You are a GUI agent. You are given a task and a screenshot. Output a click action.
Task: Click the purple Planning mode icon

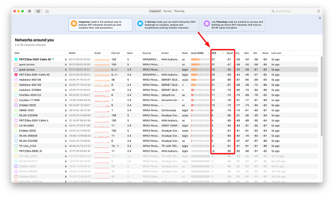pos(207,23)
